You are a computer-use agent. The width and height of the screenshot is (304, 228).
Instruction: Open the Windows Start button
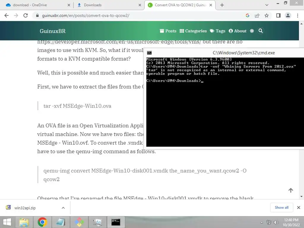click(7, 222)
